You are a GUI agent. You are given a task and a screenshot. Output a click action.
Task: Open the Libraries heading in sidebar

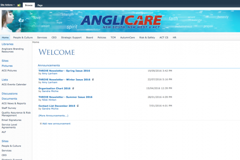[8, 44]
